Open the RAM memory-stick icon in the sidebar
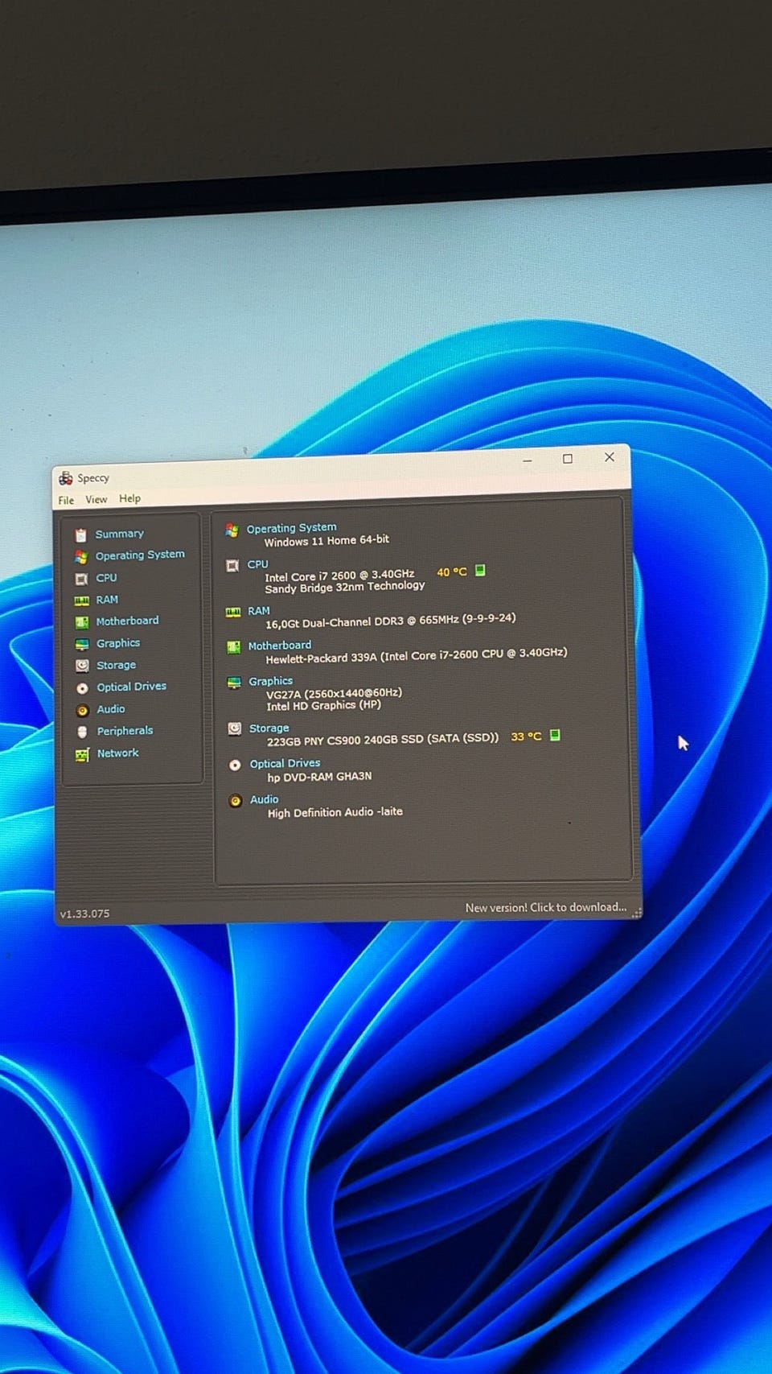Viewport: 772px width, 1374px height. (x=81, y=600)
